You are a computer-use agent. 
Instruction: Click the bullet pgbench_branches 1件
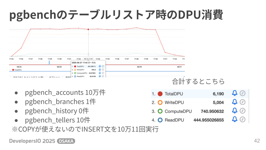60,102
